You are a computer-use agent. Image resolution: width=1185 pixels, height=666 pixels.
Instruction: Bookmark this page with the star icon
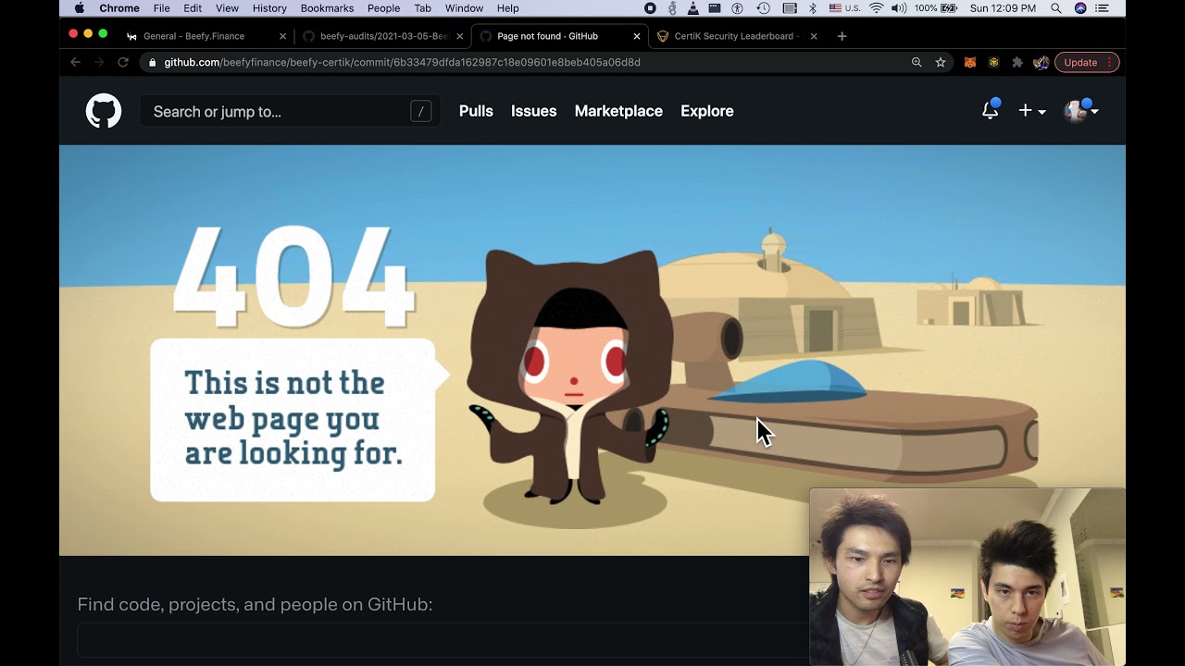coord(941,62)
